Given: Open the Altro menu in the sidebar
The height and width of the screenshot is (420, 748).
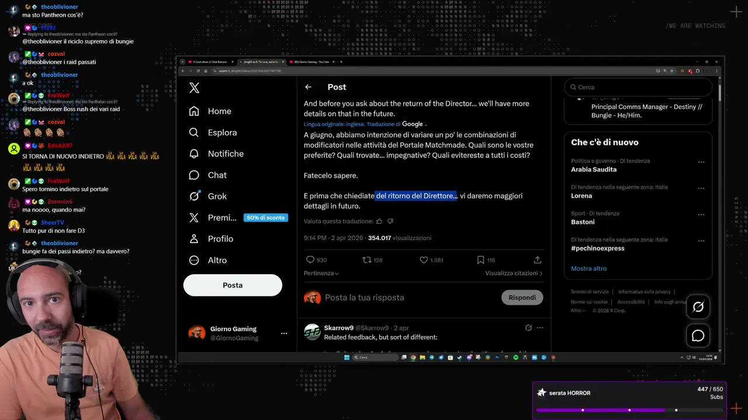Looking at the screenshot, I should pos(208,260).
